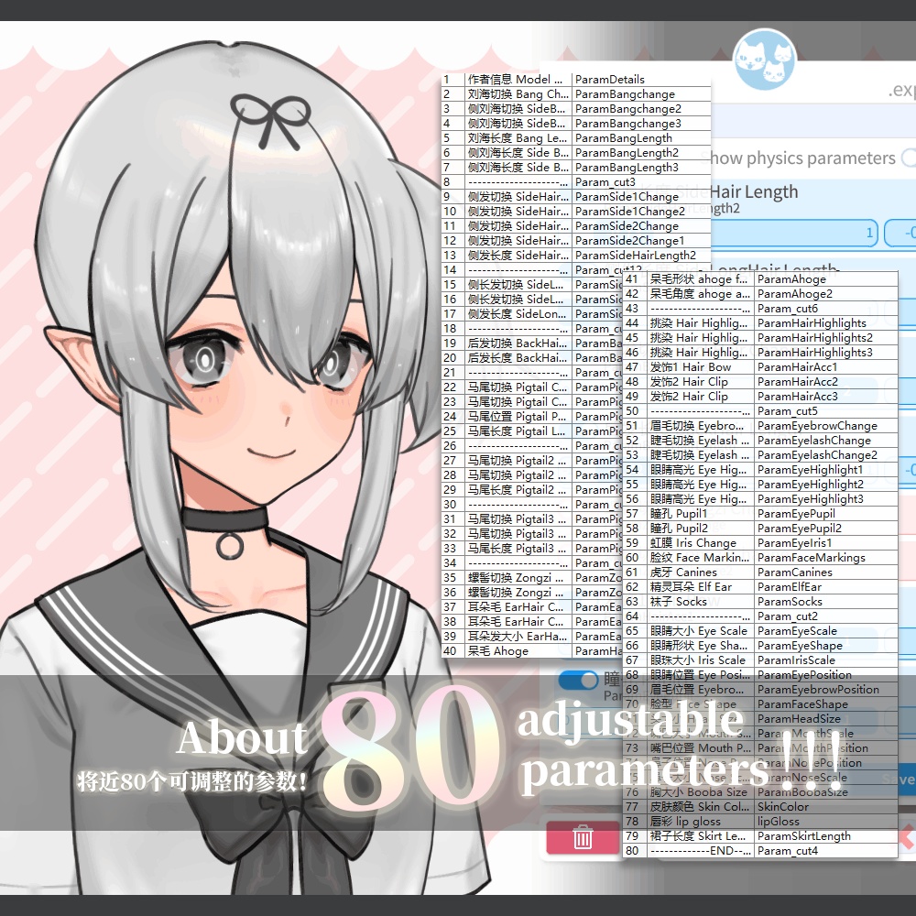This screenshot has height=916, width=916.
Task: Select the ParamEyelashChange2 cell
Action: 826,455
